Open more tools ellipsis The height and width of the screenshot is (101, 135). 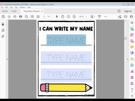[x=106, y=17]
